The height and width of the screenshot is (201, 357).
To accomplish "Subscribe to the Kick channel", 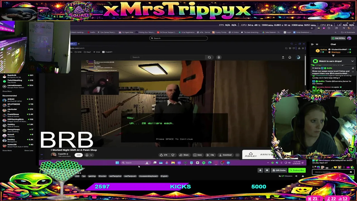I will pos(297,170).
